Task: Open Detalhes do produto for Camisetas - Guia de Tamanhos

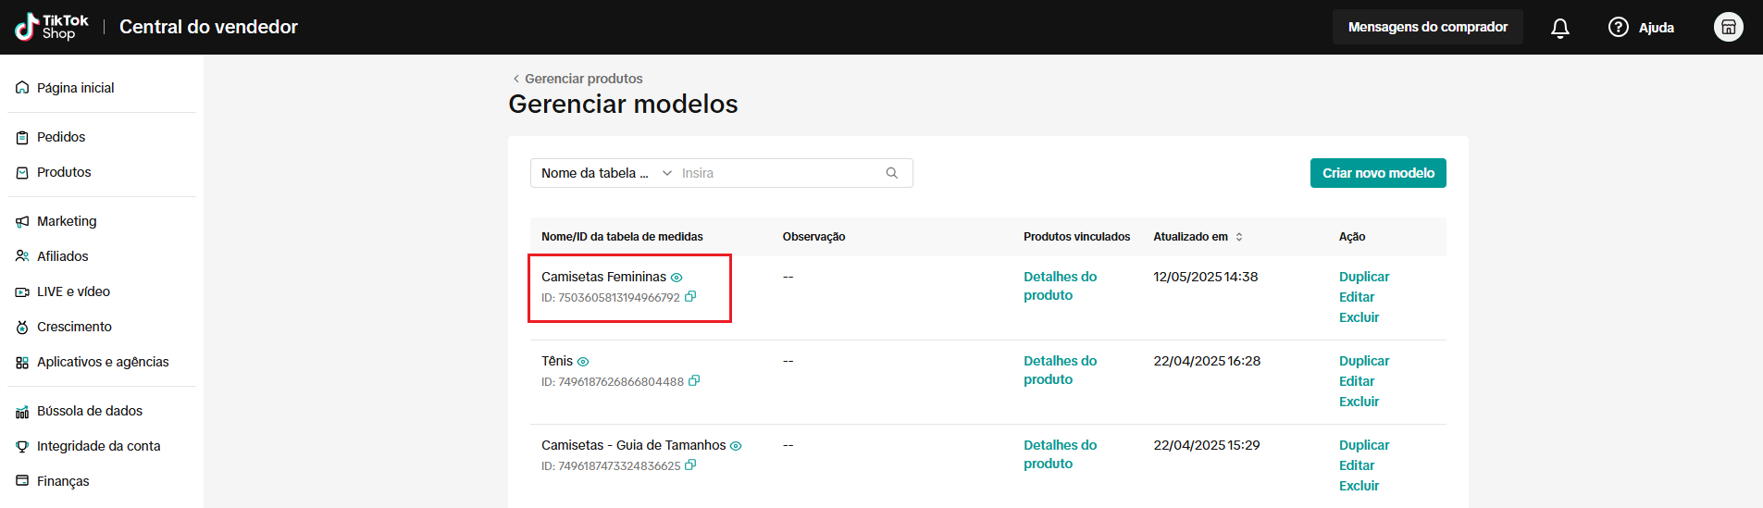Action: pos(1061,454)
